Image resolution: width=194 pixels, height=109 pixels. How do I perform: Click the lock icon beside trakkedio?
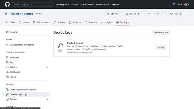6,14
